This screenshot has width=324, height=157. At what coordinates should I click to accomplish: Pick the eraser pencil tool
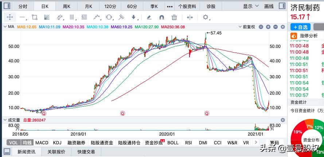pyautogui.click(x=149, y=17)
